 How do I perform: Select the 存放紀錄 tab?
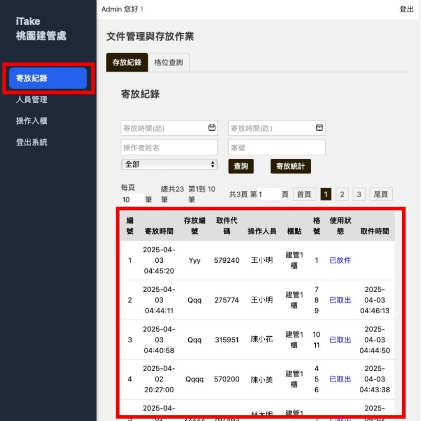point(127,63)
